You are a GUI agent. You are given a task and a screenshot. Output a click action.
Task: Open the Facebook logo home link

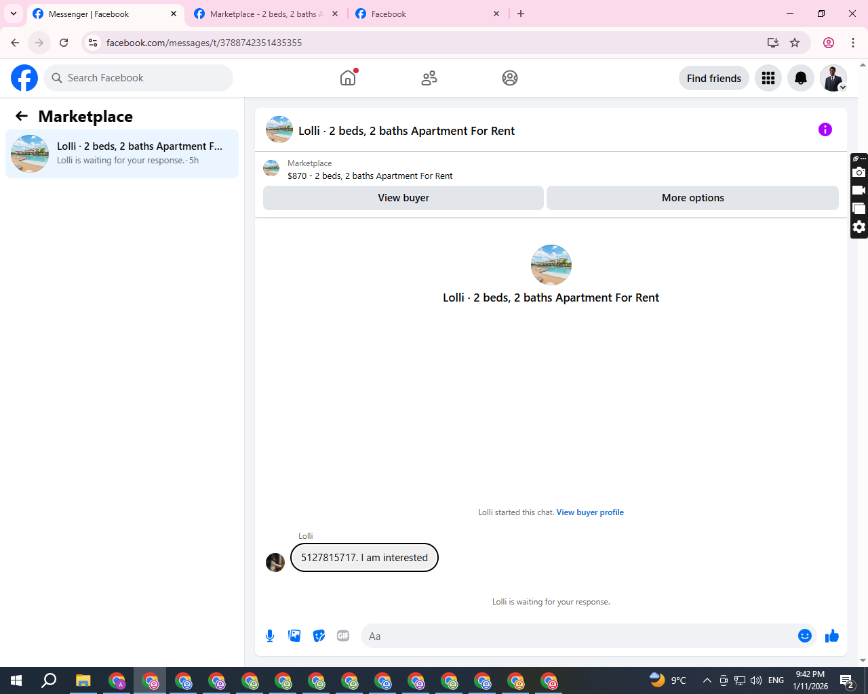pyautogui.click(x=24, y=78)
